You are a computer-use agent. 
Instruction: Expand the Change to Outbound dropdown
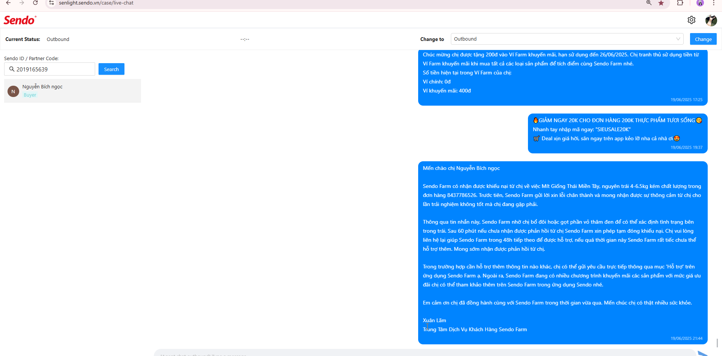(x=567, y=39)
